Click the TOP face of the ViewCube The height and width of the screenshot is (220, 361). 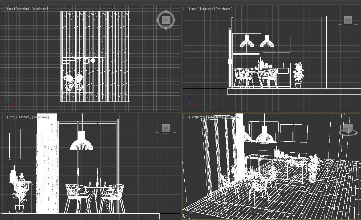click(x=166, y=20)
